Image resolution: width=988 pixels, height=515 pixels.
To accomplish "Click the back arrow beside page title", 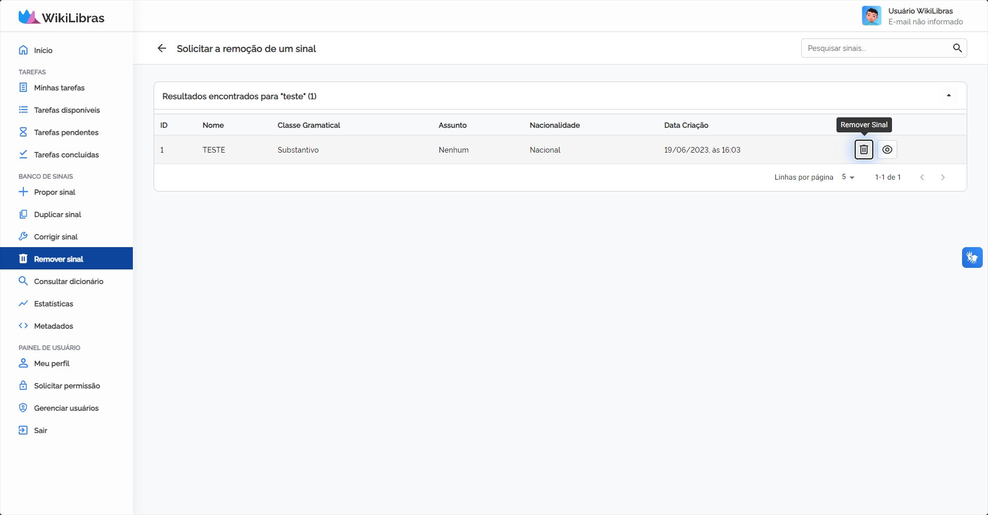I will click(162, 48).
